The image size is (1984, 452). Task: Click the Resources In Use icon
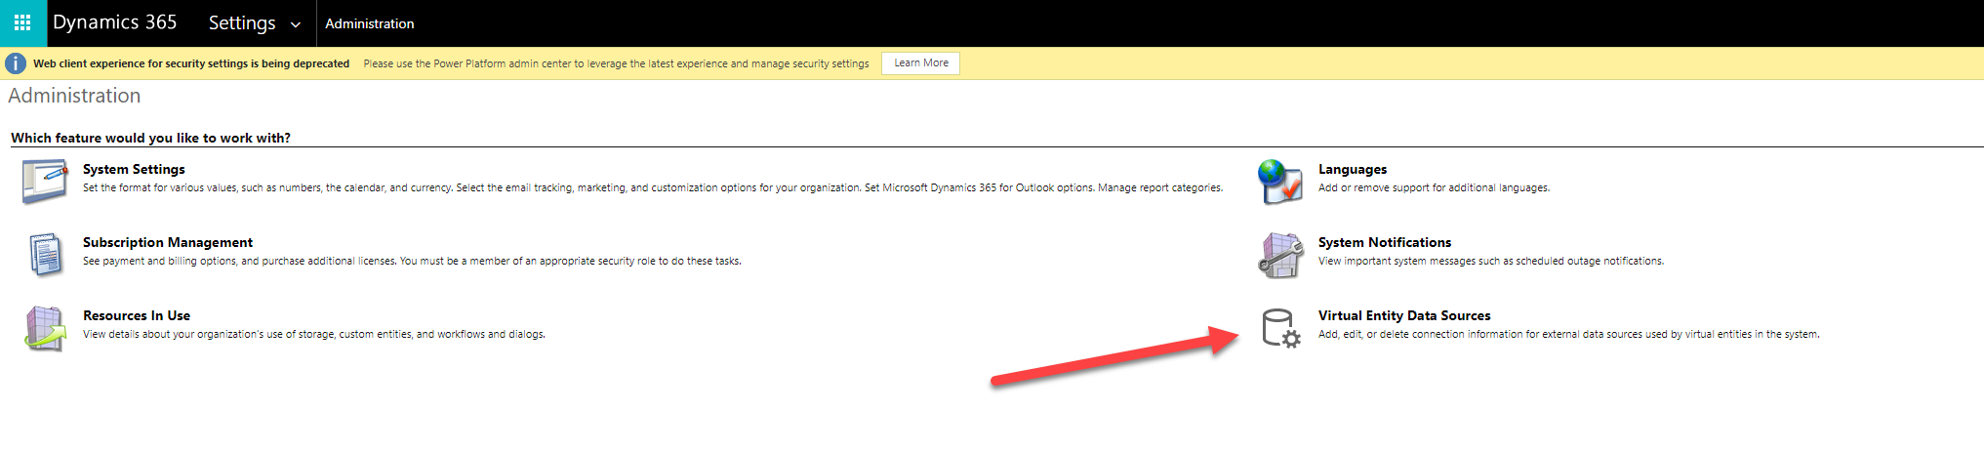point(45,328)
